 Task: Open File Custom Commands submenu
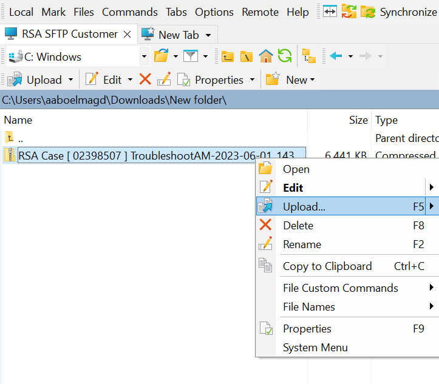pos(340,288)
